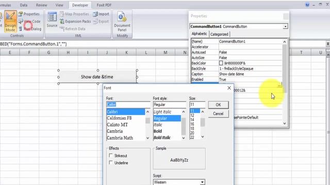Select the BackStyle property row
Screen dimensions: 330x185
[x=237, y=68]
